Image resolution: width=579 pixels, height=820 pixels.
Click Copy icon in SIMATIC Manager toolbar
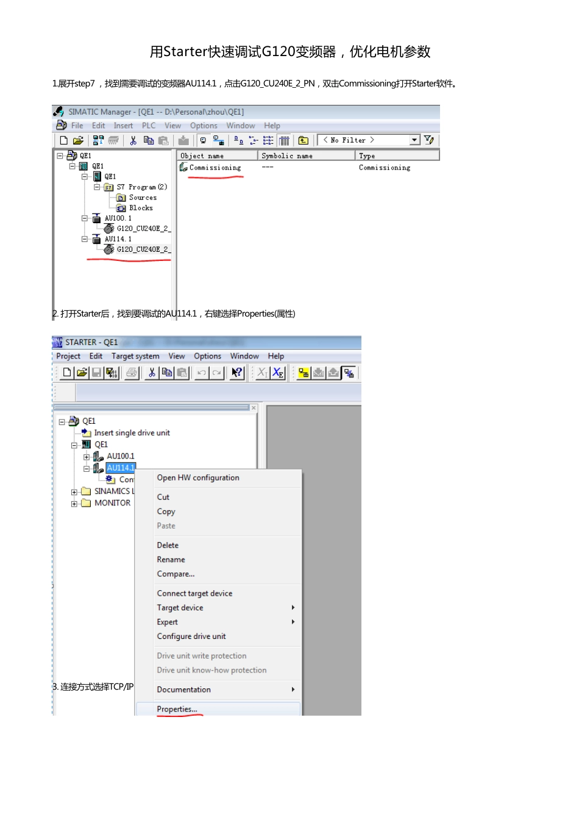(x=149, y=140)
